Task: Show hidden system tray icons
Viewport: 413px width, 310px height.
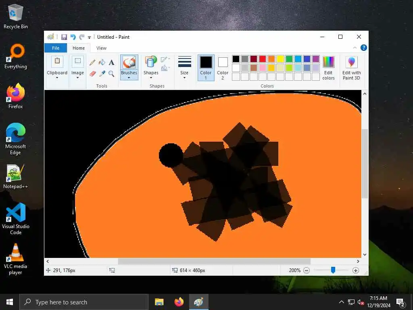Action: pos(341,302)
